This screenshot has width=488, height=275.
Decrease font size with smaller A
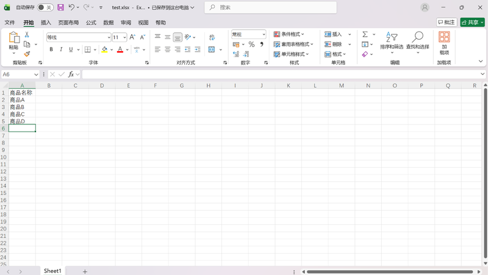143,37
